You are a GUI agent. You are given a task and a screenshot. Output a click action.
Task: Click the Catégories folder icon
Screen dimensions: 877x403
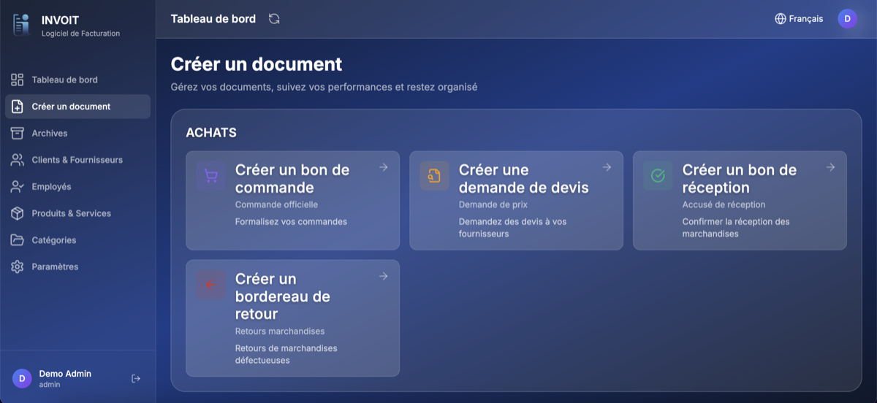tap(18, 240)
